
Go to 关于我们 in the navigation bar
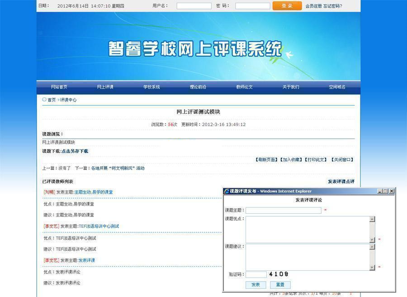click(x=291, y=87)
